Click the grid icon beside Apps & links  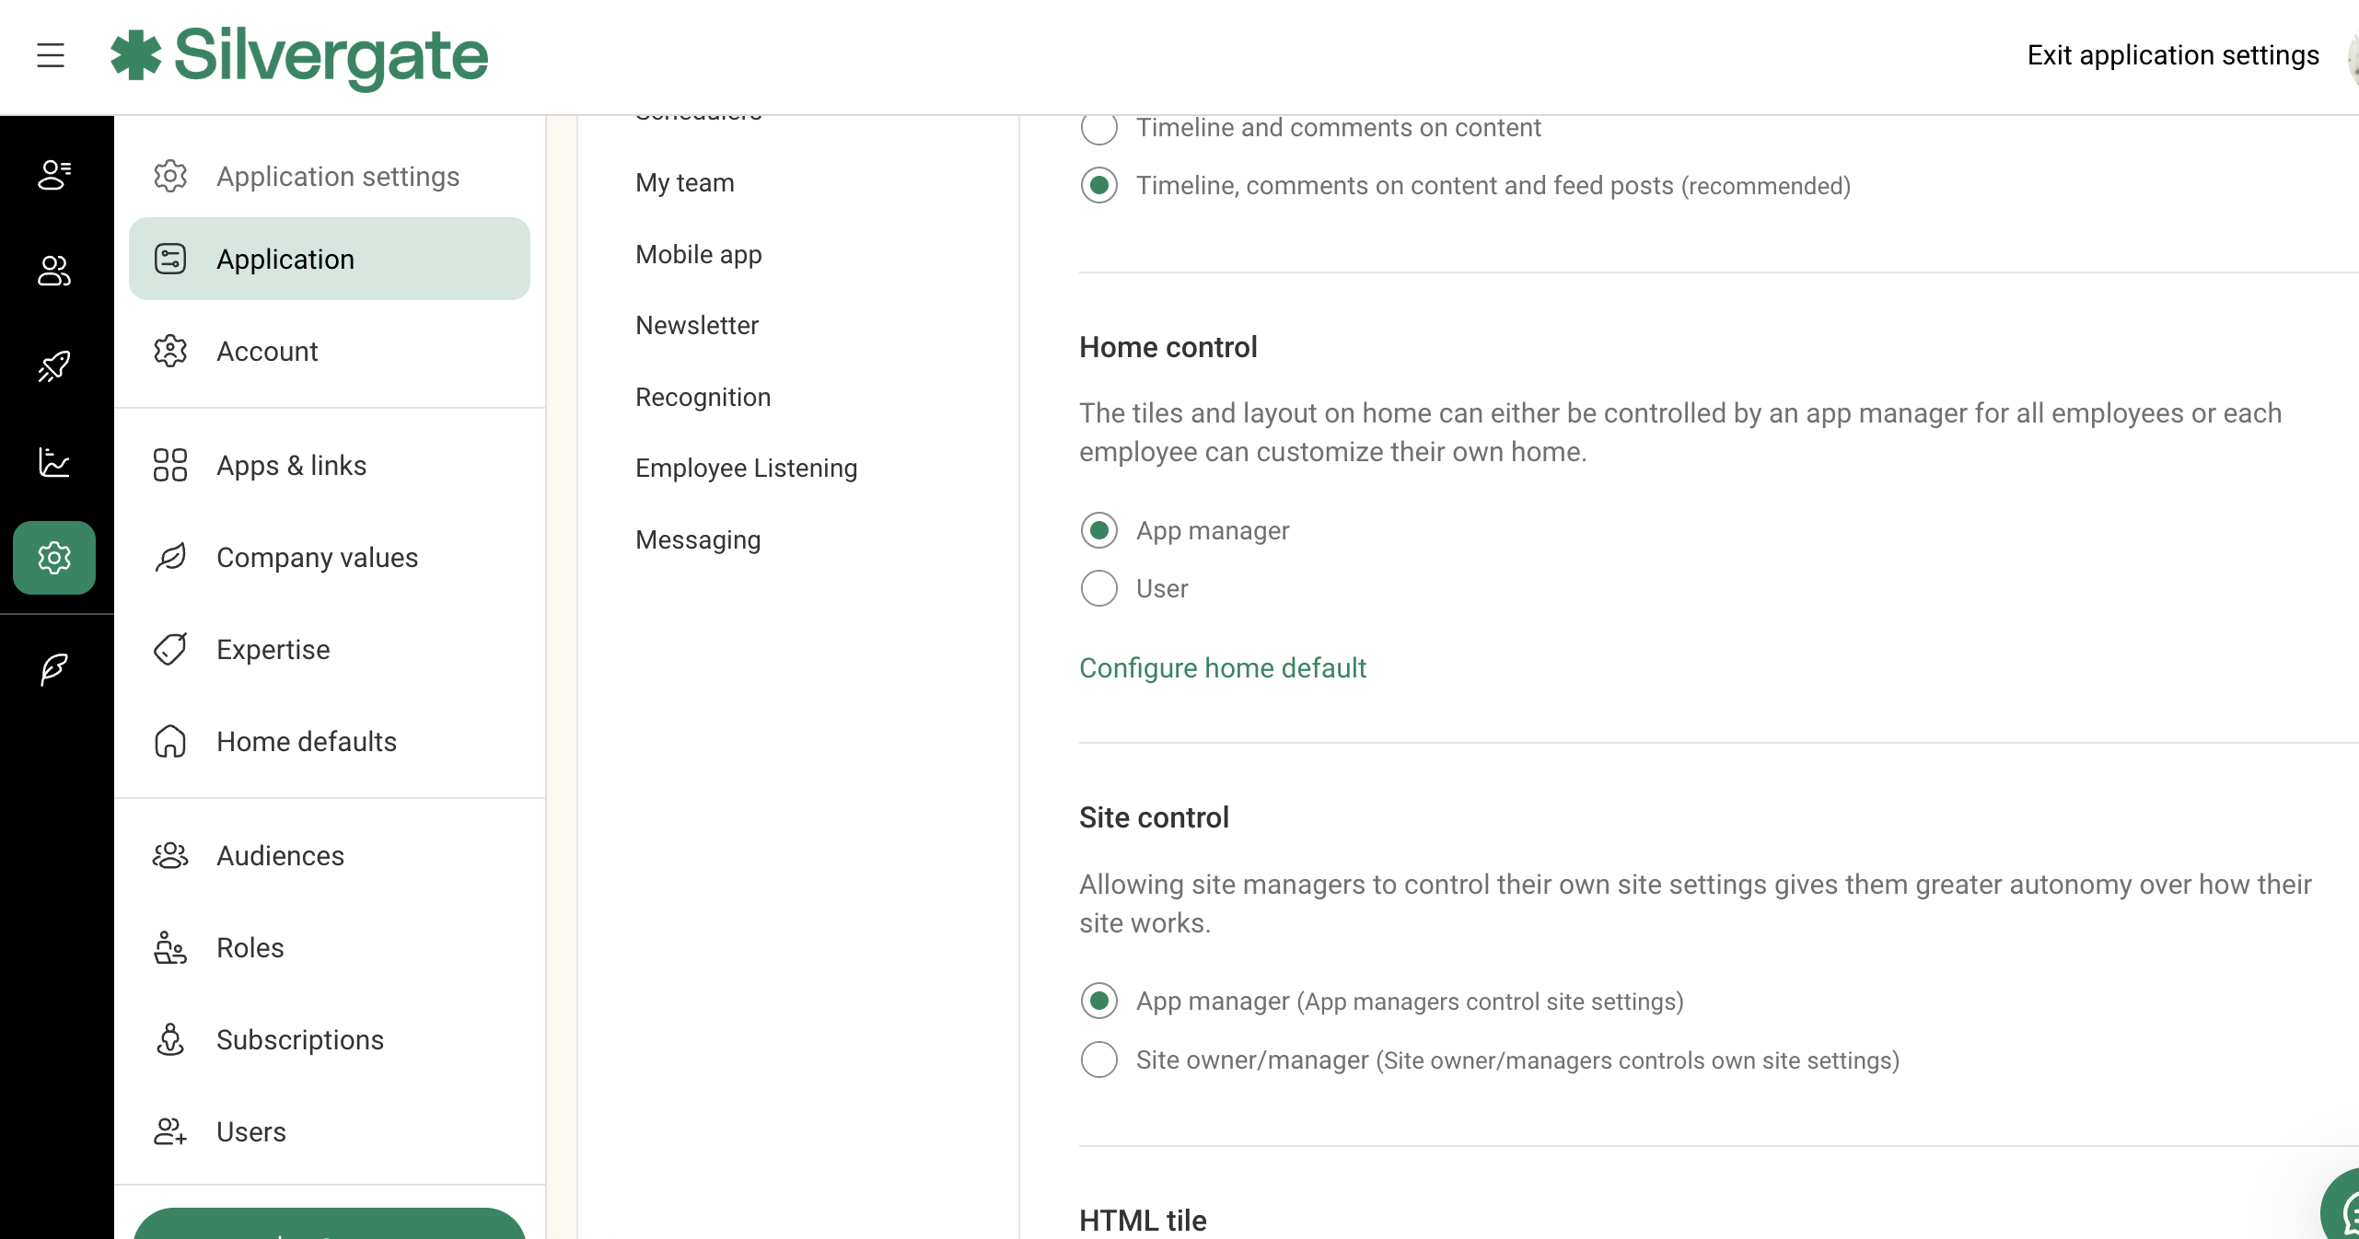point(169,466)
